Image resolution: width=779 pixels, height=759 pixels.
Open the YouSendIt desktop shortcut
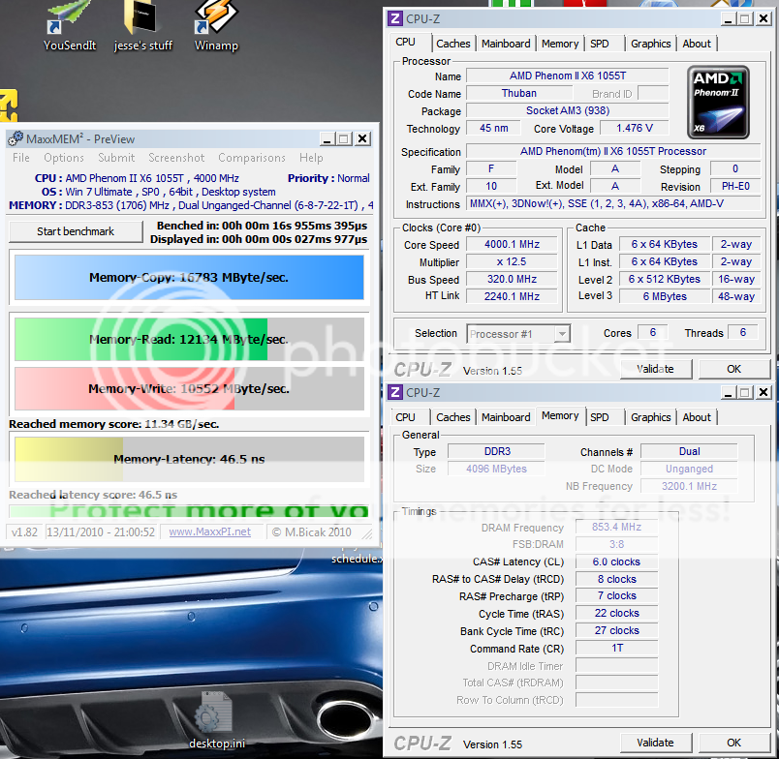coord(69,27)
